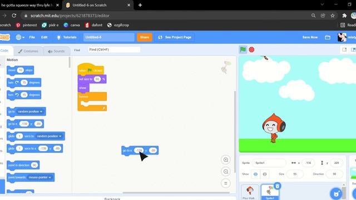Click y value of loose go to block
356x200 pixels.
153,151
